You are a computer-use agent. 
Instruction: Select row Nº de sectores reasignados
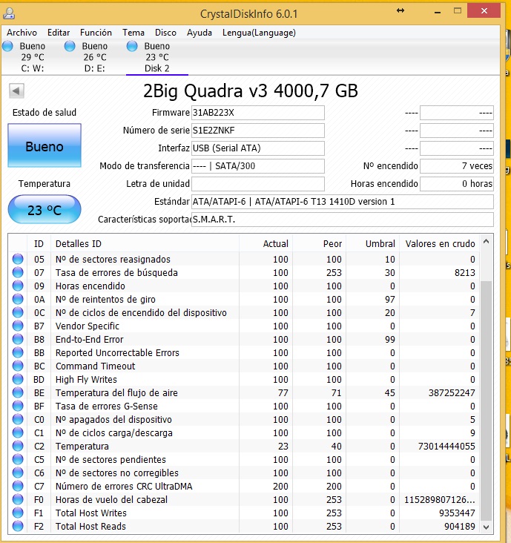(x=244, y=259)
